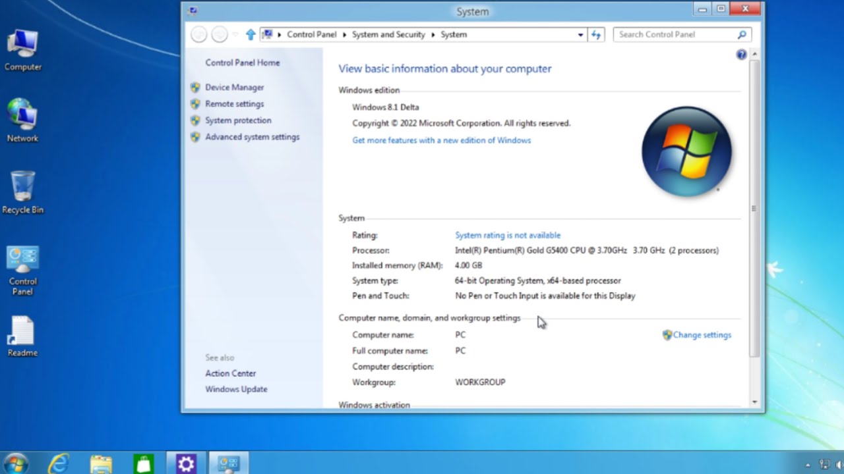
Task: Select System and Security in breadcrumb
Action: coord(388,34)
